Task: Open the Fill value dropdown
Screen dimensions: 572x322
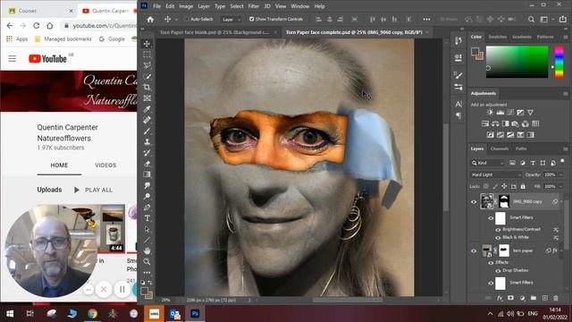Action: 561,187
